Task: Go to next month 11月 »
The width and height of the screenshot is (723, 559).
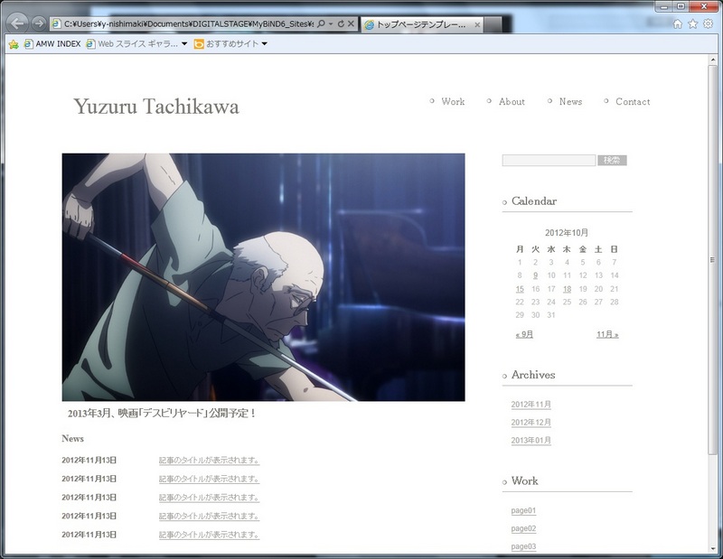Action: 607,334
